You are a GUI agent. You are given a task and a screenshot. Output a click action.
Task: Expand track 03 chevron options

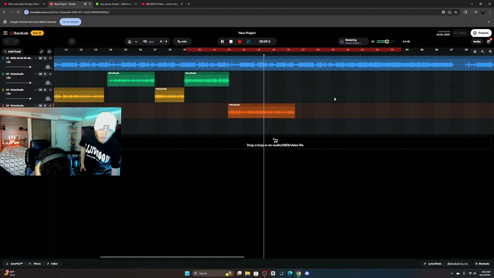[50, 90]
